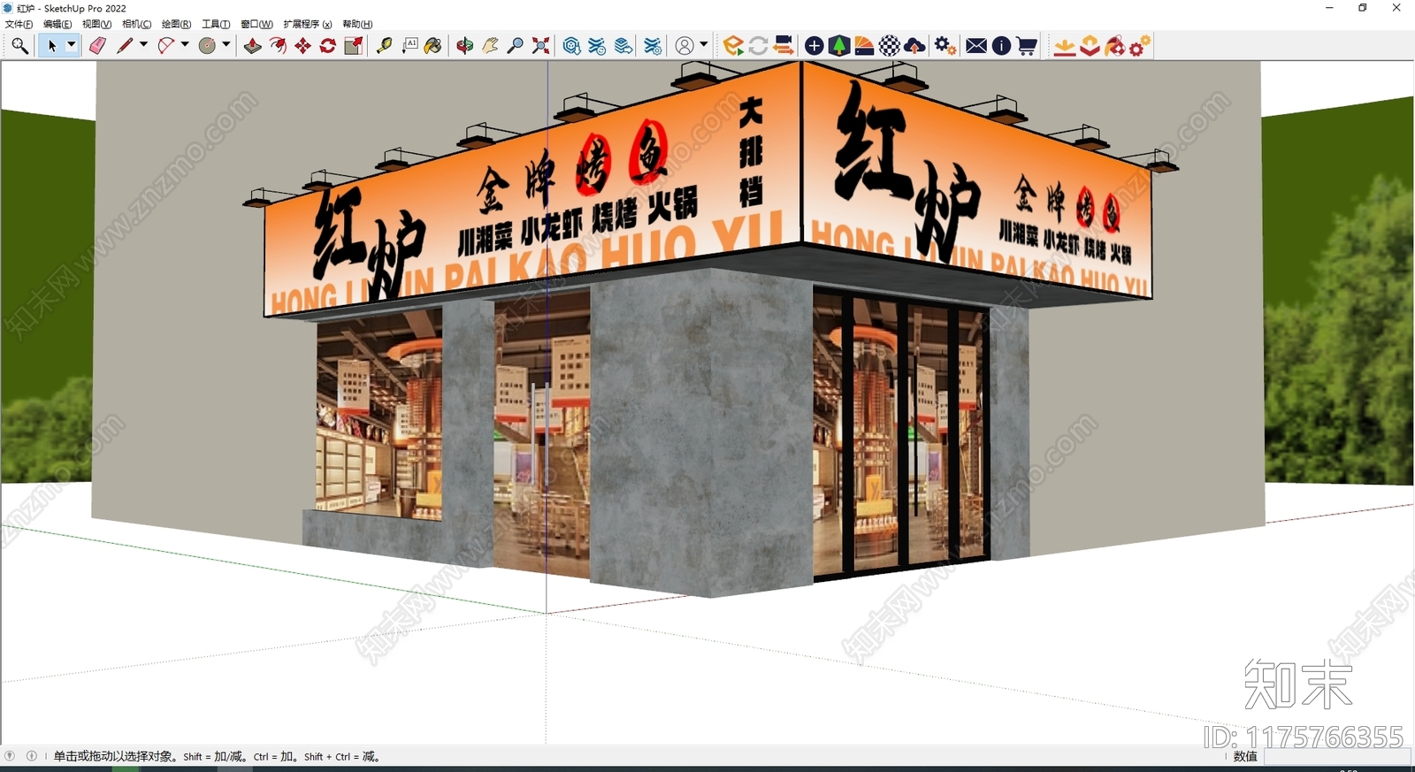Viewport: 1415px width, 772px height.
Task: Open the 工具(T) menu
Action: 216,24
